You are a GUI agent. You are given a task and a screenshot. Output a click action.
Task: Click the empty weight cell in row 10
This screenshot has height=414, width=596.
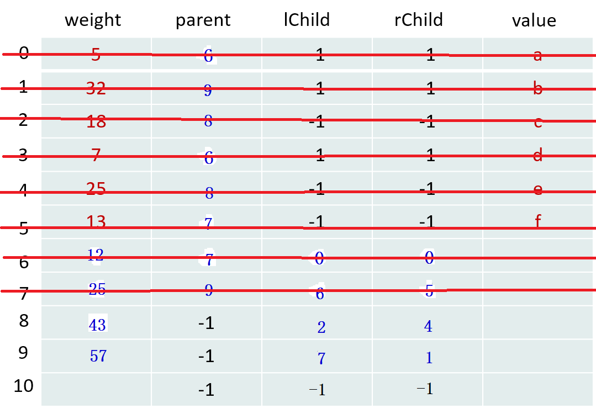(x=96, y=390)
